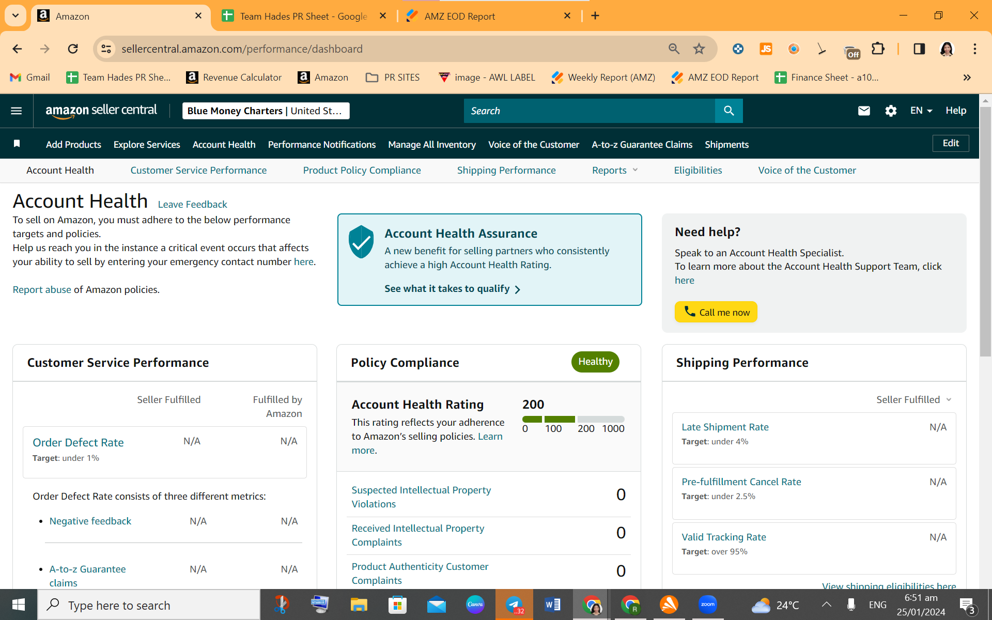Viewport: 992px width, 620px height.
Task: Go back to the previous browser page
Action: point(17,49)
